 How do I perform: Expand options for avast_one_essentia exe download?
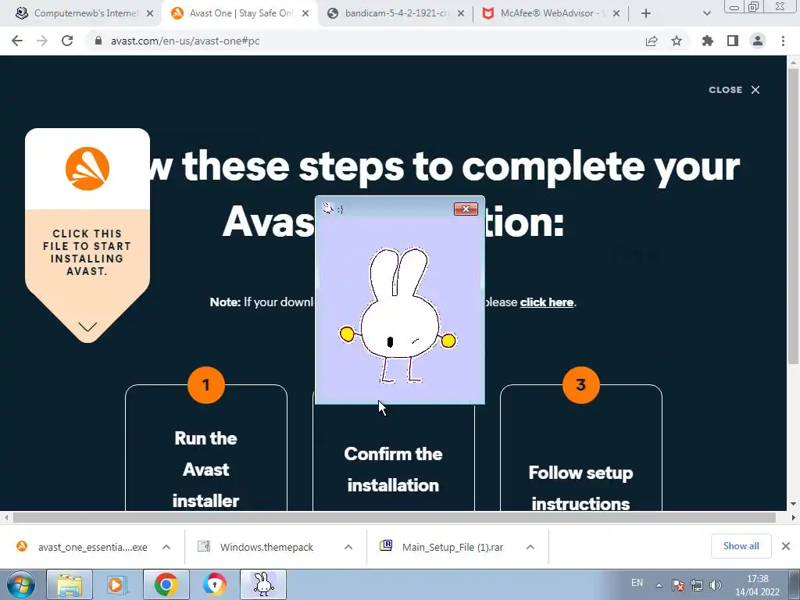(166, 547)
